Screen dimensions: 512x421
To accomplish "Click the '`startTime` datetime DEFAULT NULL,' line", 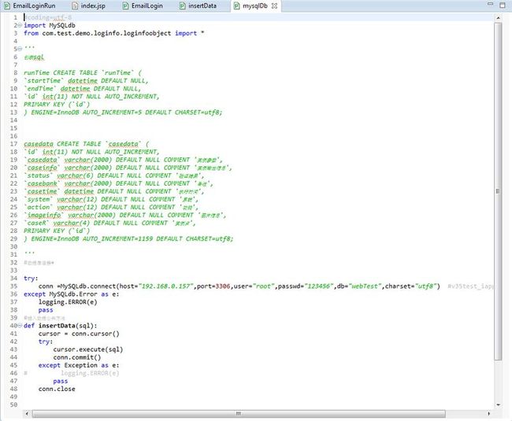I will [86, 80].
